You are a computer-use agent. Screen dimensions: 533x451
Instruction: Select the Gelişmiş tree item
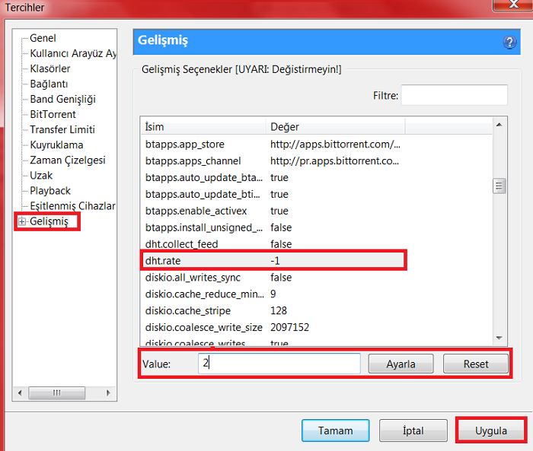tap(49, 221)
